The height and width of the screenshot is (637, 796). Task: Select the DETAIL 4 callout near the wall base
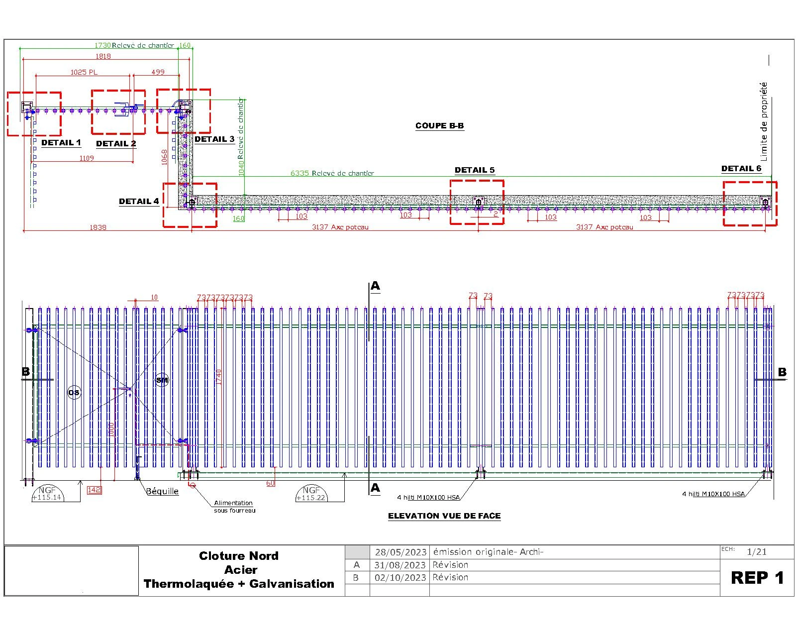(x=190, y=204)
